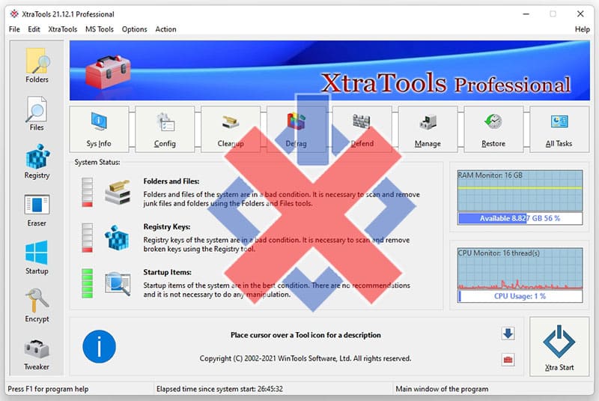
Task: Open the Help menu
Action: (583, 29)
